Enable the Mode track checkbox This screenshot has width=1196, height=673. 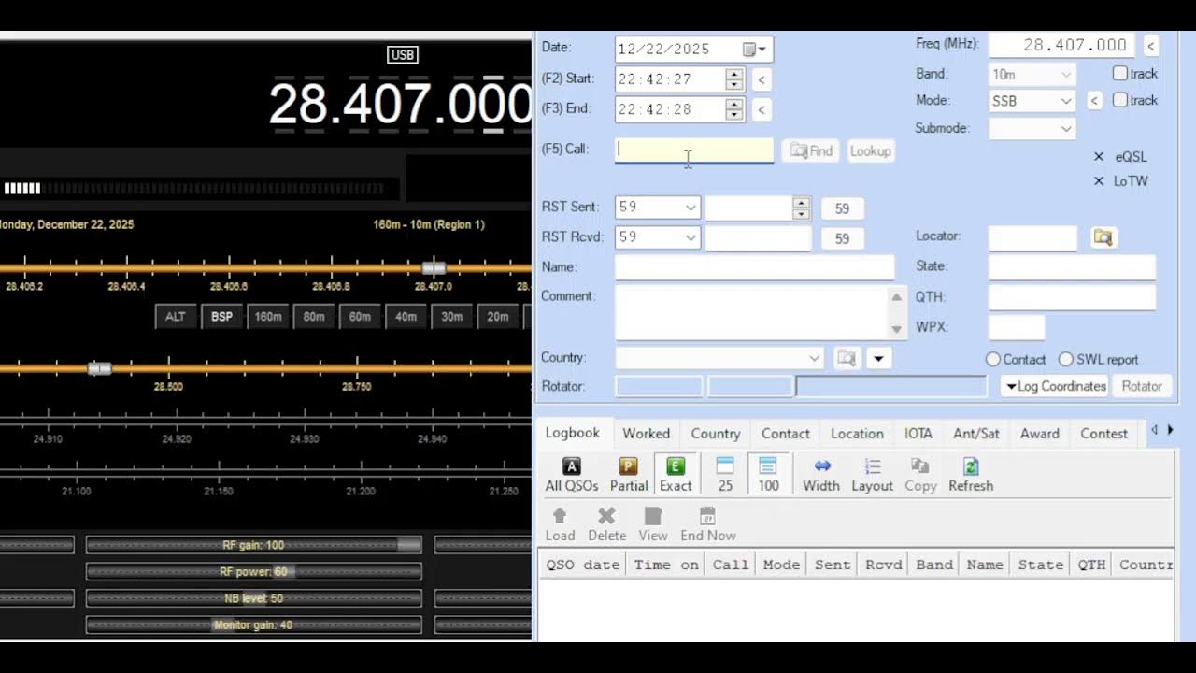[1119, 100]
